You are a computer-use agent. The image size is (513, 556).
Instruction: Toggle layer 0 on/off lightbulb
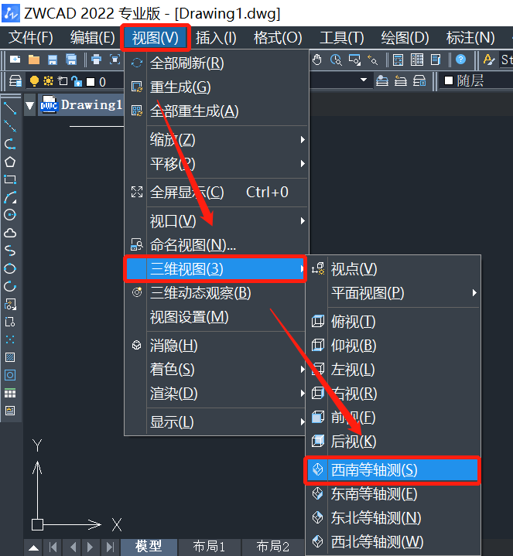[34, 81]
